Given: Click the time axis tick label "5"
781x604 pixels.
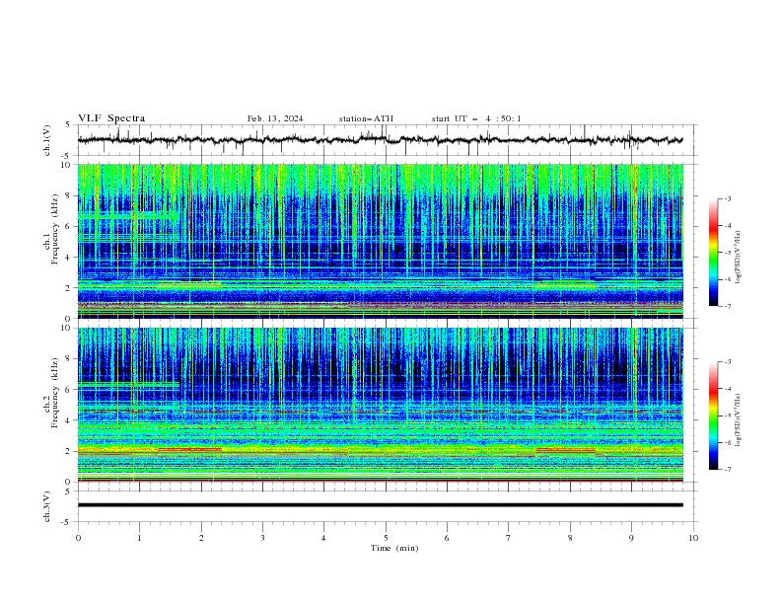Looking at the screenshot, I should click(x=386, y=538).
